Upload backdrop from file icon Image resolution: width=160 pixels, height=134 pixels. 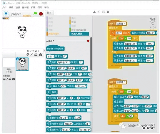pos(10,79)
